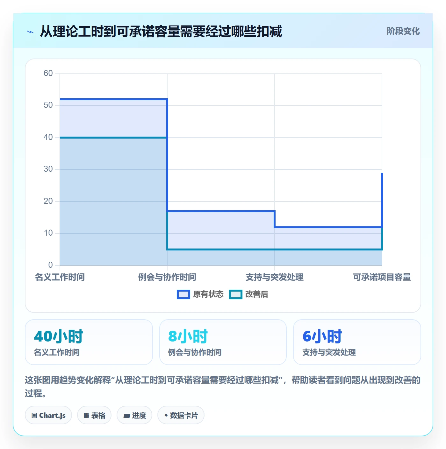This screenshot has height=449, width=446.
Task: Click the lightning bolt icon beside the title
Action: (30, 32)
